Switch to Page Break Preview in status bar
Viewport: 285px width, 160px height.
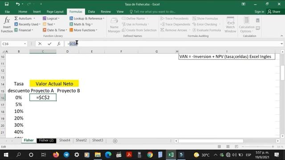tap(236, 147)
